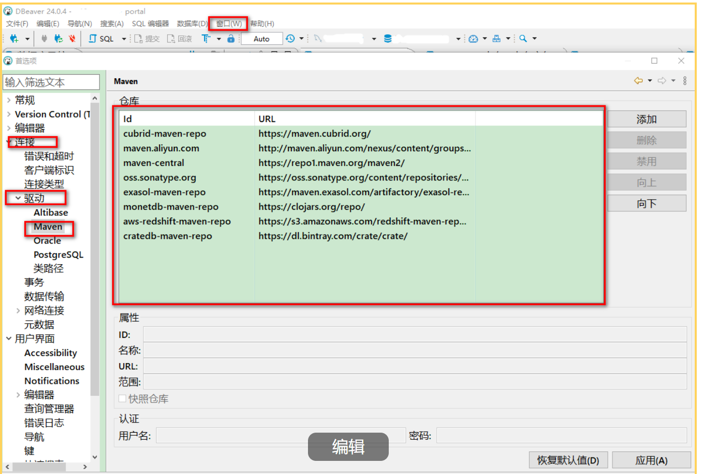Open the 导航(N) menu
723x474 pixels.
[80, 24]
